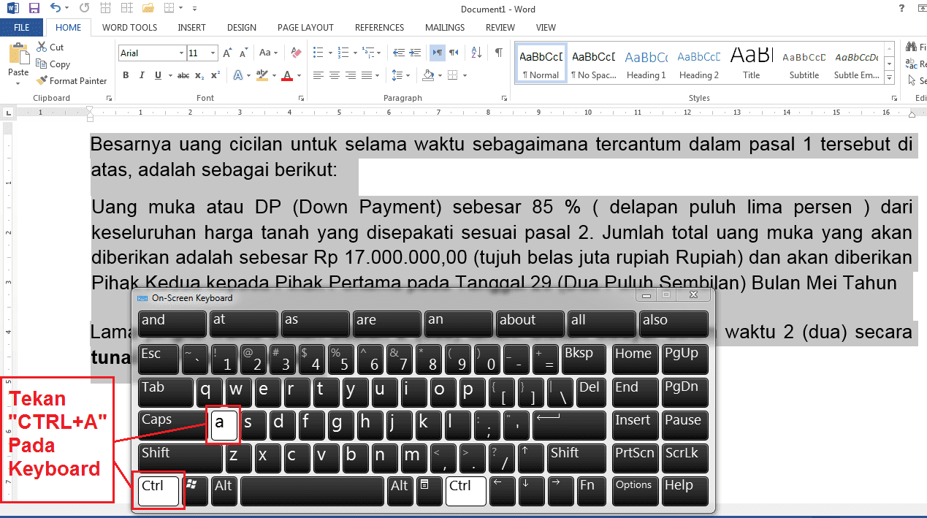Open the font size dropdown showing 11

click(x=213, y=53)
